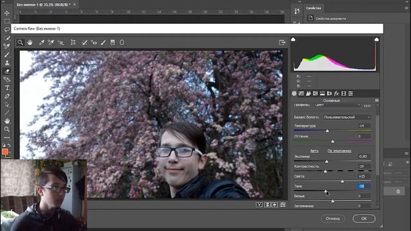Click the Экспонир slider handle
Screen dimensions: 411x231
pos(327,162)
